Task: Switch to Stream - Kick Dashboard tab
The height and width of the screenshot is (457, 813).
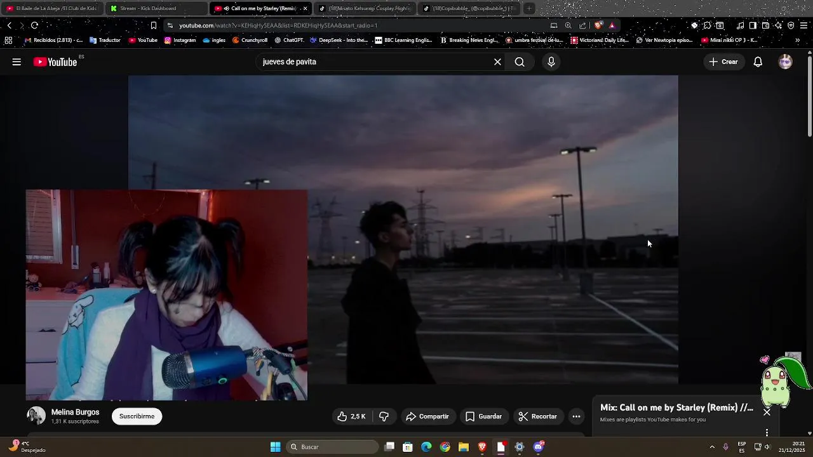Action: [x=156, y=8]
